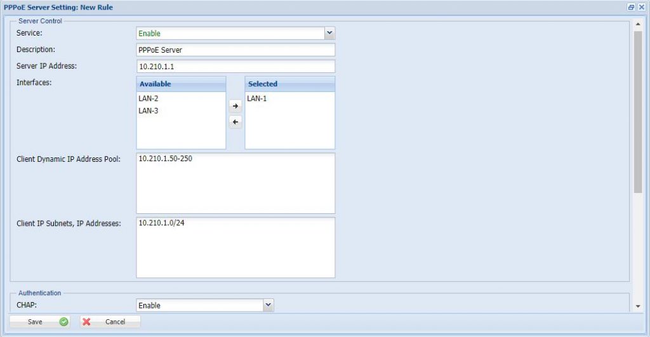The width and height of the screenshot is (650, 337).
Task: Close the PPPoE Server Setting dialog
Action: pyautogui.click(x=640, y=7)
